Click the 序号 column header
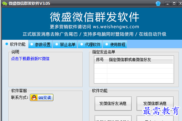This screenshot has width=182, height=121. tap(101, 60)
